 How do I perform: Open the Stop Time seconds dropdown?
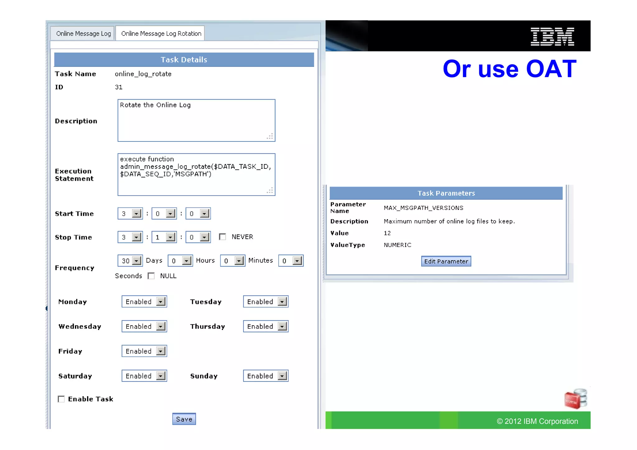coord(198,237)
